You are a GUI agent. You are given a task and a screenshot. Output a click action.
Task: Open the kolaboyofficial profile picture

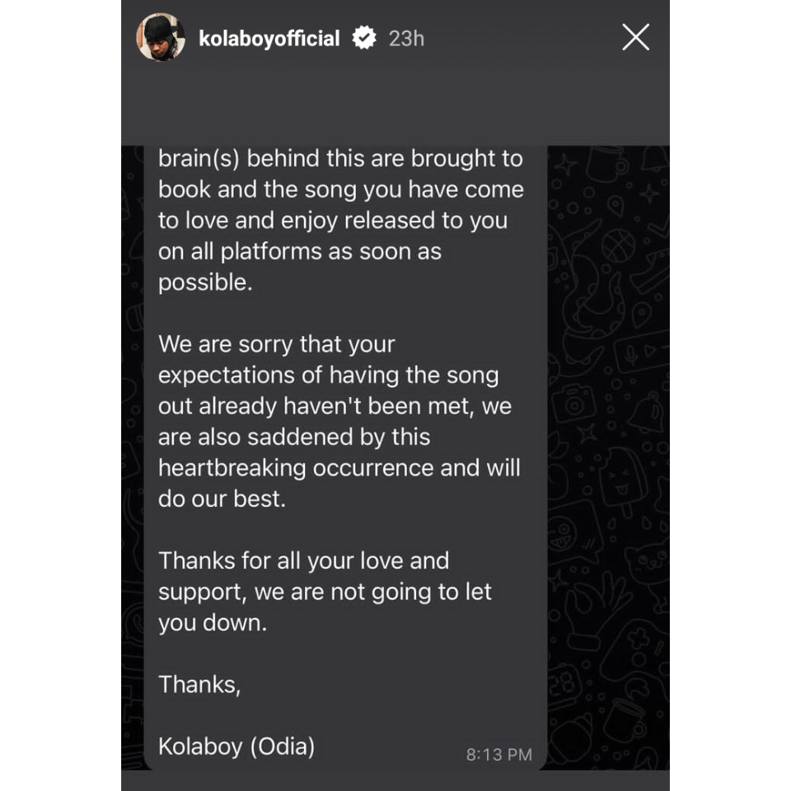[x=161, y=38]
